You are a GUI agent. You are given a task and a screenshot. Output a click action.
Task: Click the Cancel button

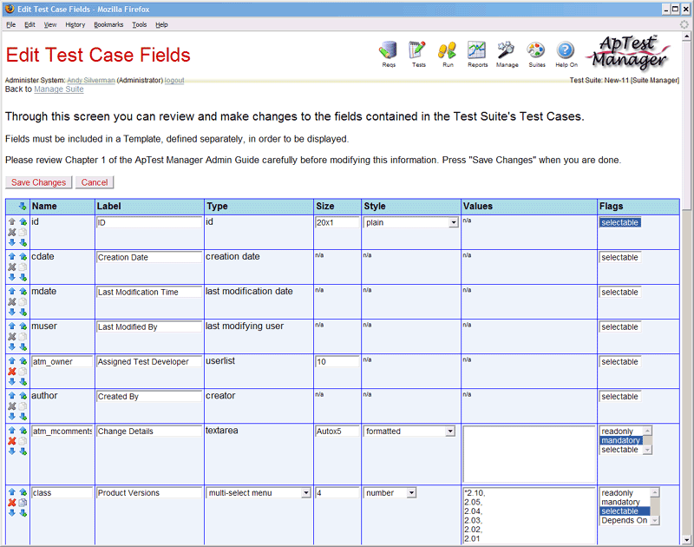point(95,182)
